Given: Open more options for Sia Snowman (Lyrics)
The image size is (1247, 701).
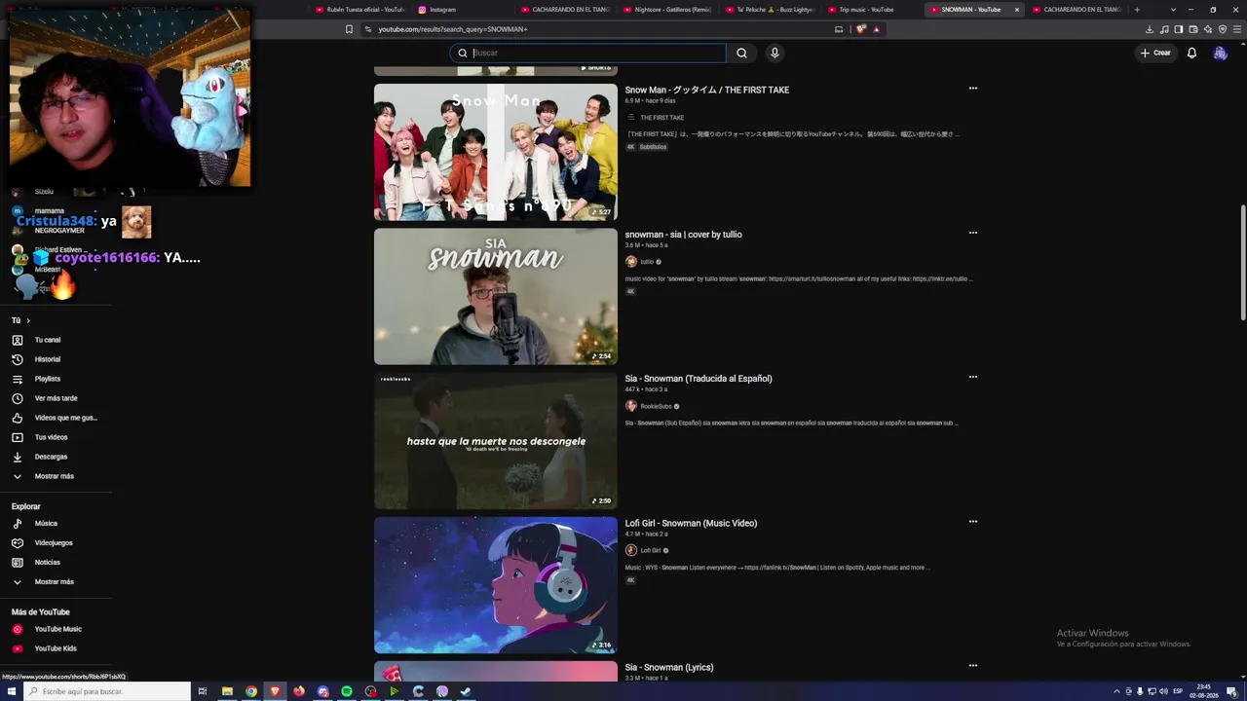Looking at the screenshot, I should [972, 666].
